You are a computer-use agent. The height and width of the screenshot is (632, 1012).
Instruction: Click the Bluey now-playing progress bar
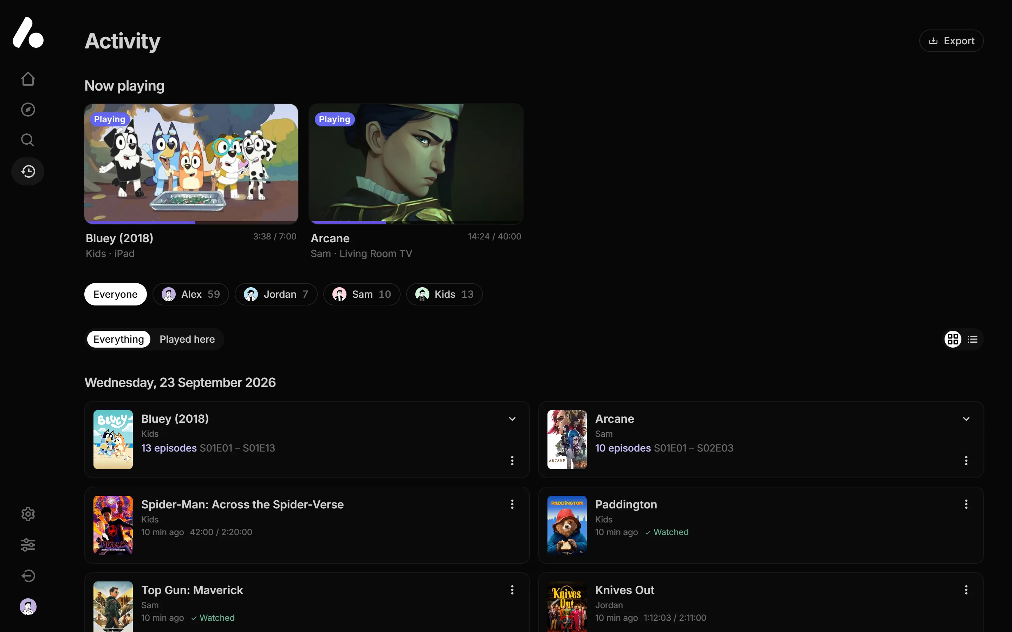pyautogui.click(x=191, y=222)
